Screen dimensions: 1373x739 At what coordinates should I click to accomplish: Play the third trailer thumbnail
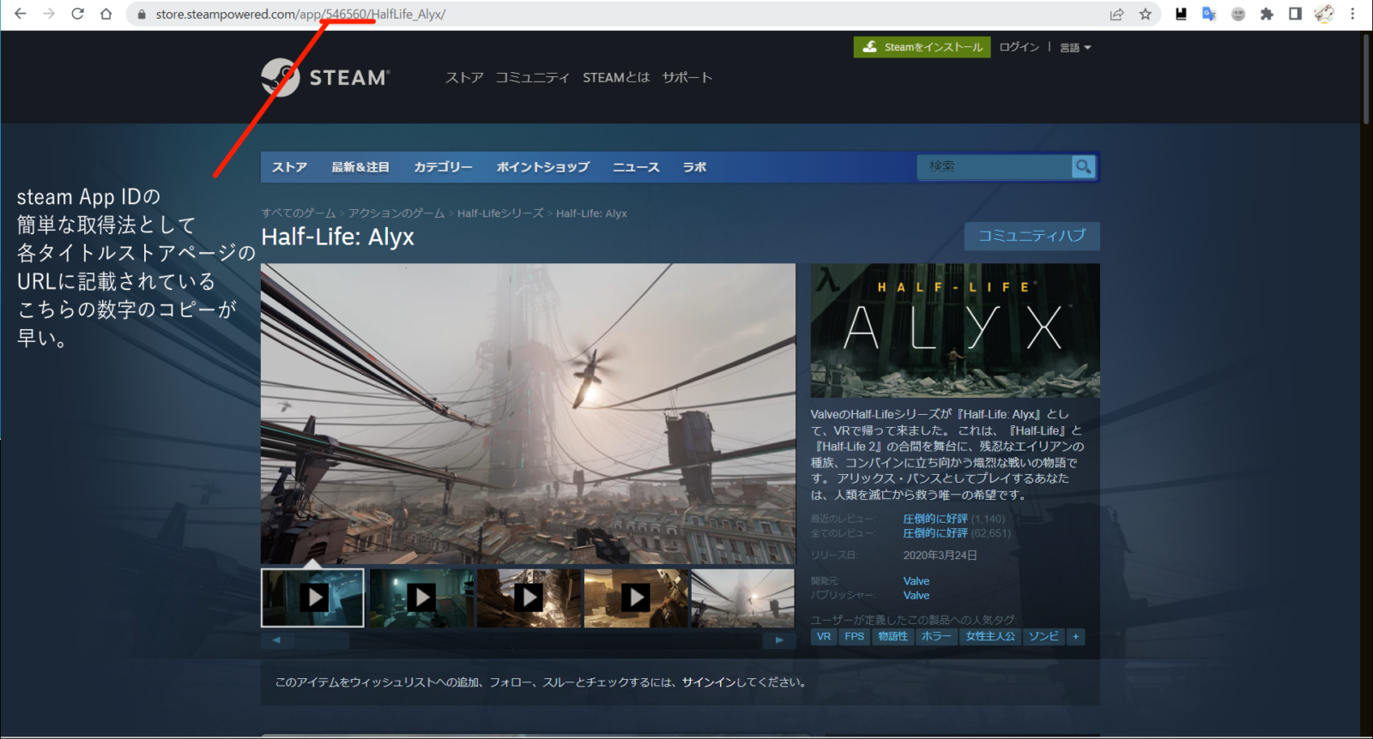528,598
